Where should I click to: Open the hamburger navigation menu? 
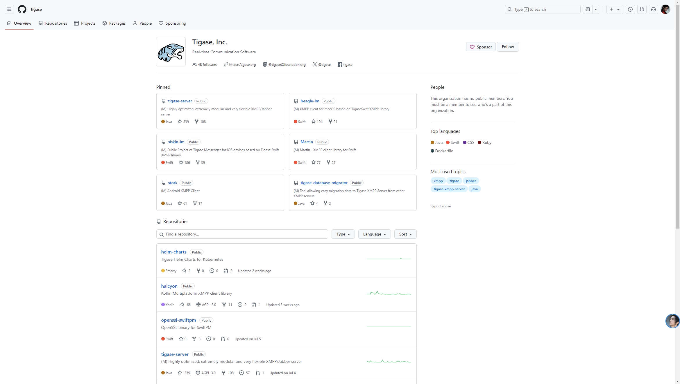pyautogui.click(x=9, y=9)
